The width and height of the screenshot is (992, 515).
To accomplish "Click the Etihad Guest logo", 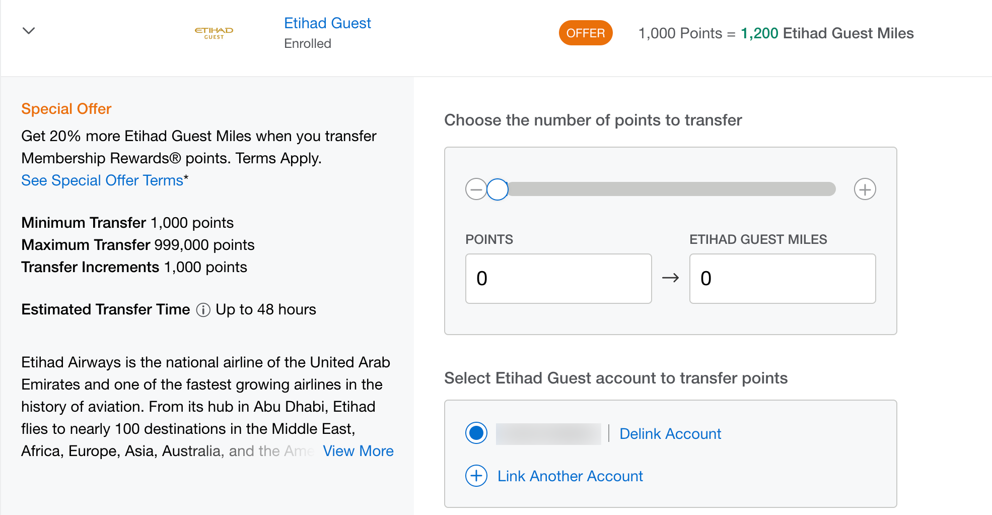I will point(214,32).
